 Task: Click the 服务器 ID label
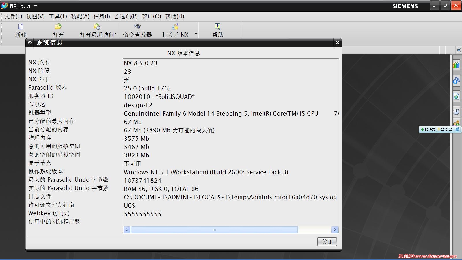pos(41,96)
